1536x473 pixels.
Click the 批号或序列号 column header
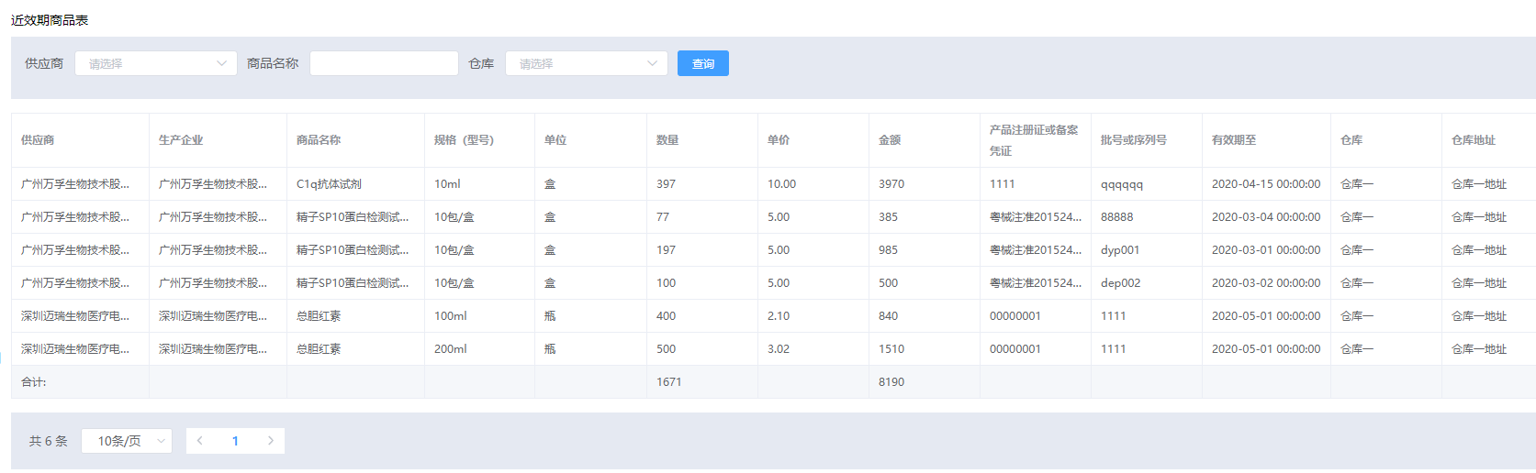pos(1133,140)
